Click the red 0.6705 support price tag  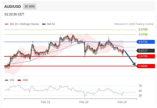point(145,56)
